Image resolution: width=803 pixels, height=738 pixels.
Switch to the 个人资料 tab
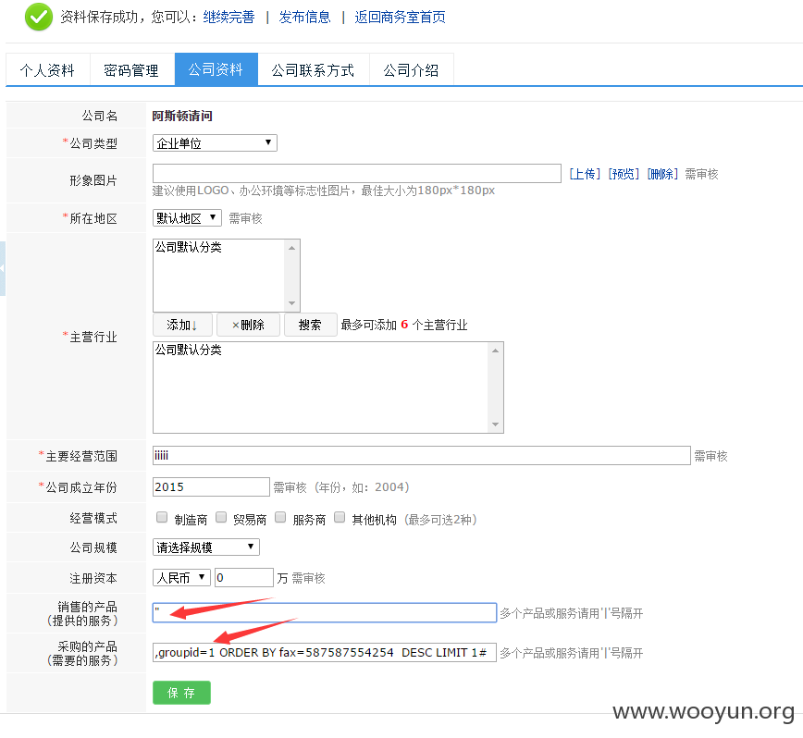(x=47, y=70)
